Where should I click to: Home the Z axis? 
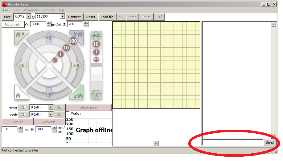pyautogui.click(x=78, y=93)
